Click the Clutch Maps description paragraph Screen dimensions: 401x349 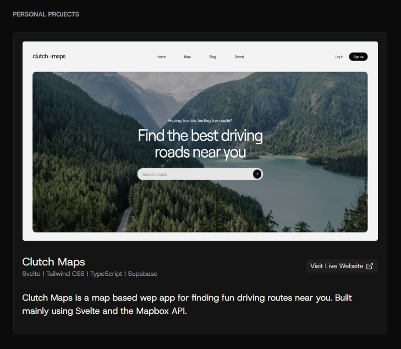(x=187, y=304)
